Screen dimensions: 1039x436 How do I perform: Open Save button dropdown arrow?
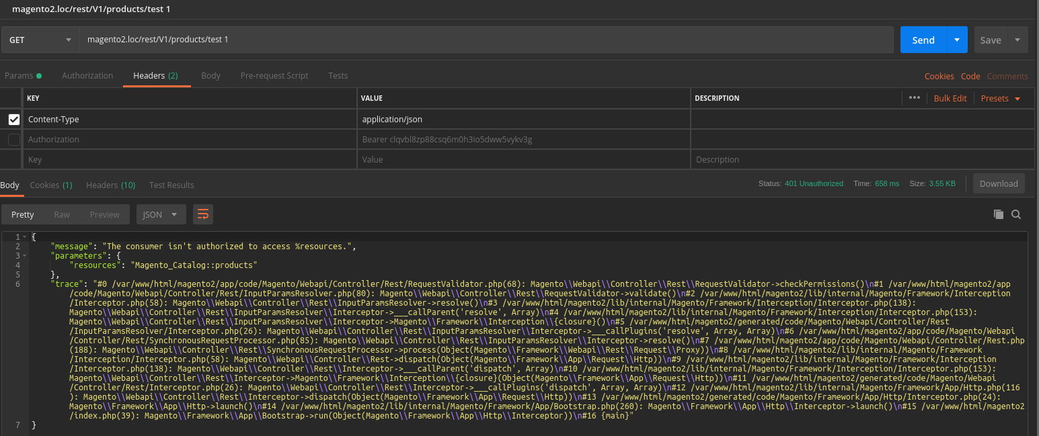1017,40
